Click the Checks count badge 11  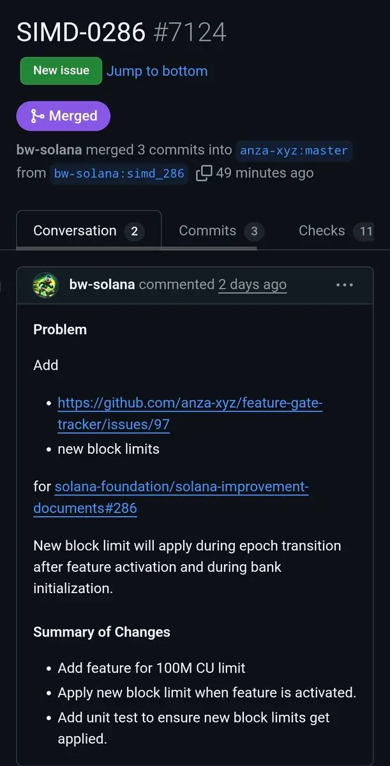[x=366, y=231]
